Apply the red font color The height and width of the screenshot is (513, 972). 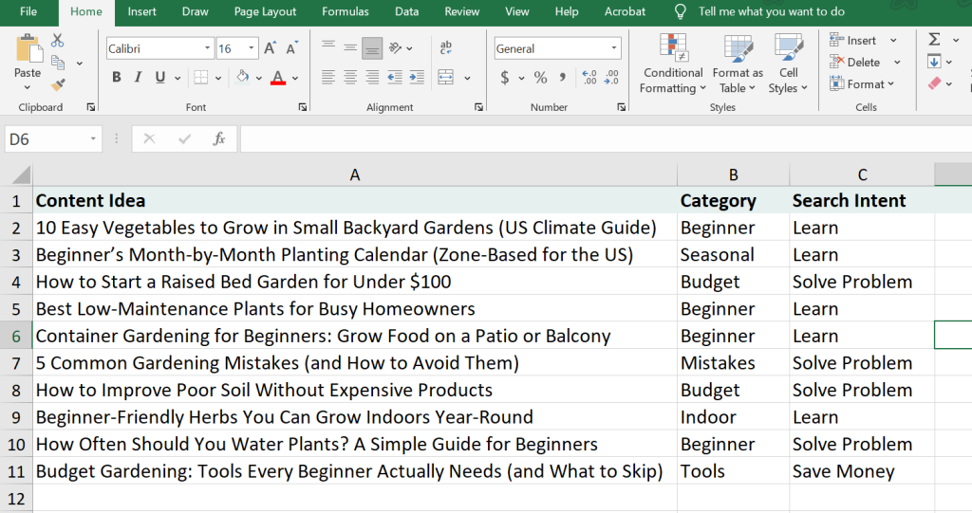coord(278,78)
